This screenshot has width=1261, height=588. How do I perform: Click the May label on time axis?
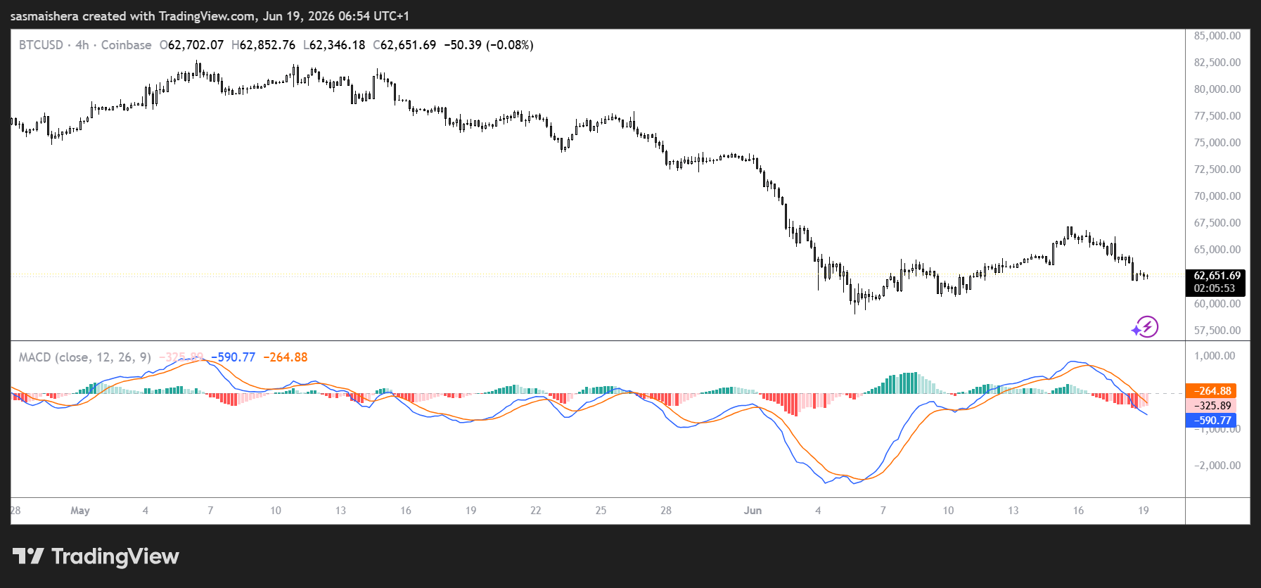coord(80,511)
